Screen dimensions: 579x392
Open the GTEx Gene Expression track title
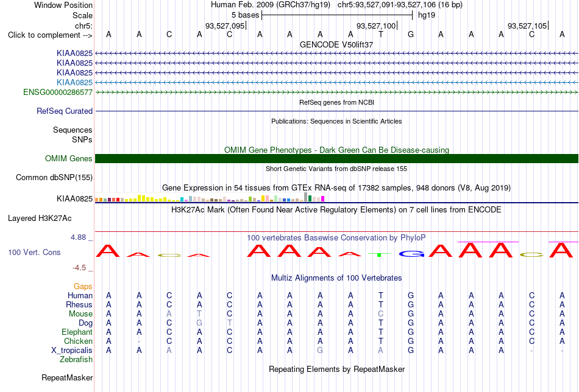[x=336, y=187]
